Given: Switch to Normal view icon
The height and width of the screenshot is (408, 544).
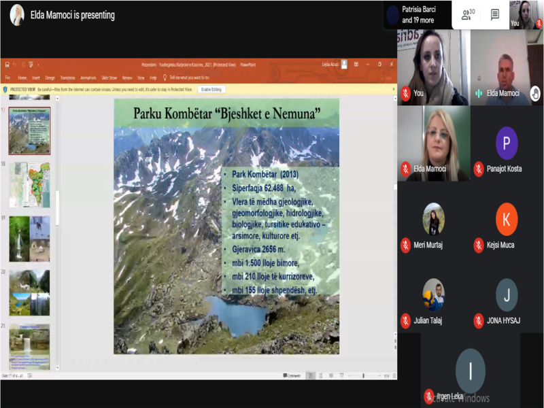Looking at the screenshot, I should point(311,376).
